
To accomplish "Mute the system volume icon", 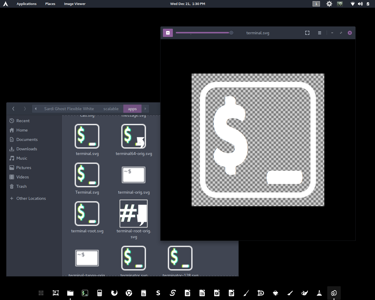I will click(x=360, y=4).
